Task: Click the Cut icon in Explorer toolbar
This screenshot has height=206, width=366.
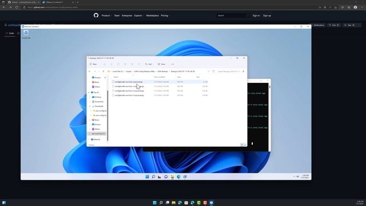Action: coord(105,64)
